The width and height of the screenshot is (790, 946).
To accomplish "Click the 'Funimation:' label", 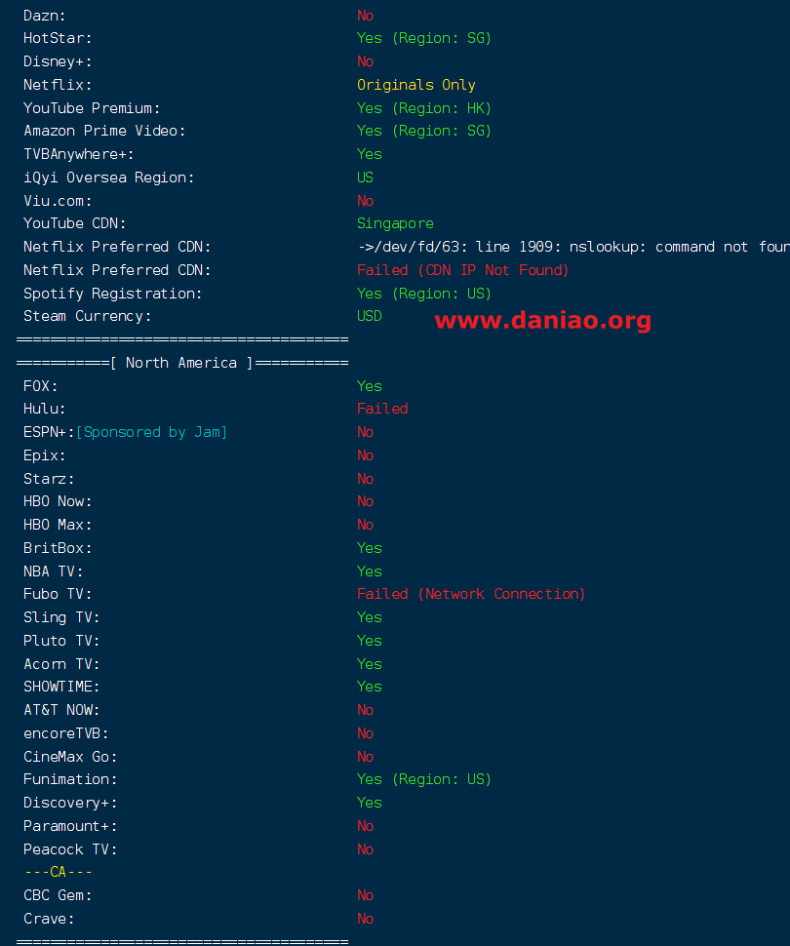I will 70,779.
